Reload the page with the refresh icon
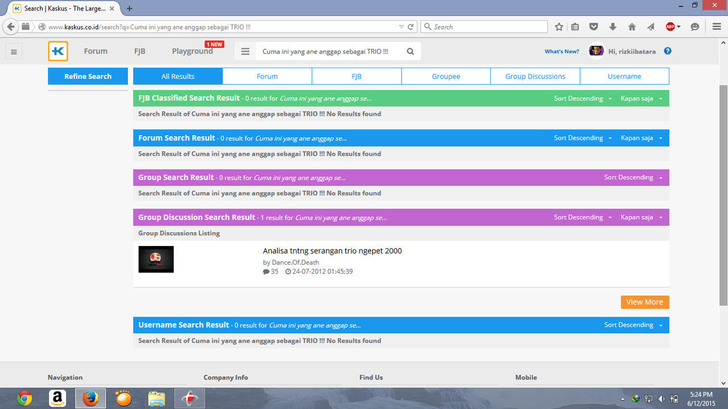This screenshot has width=728, height=409. coord(411,27)
